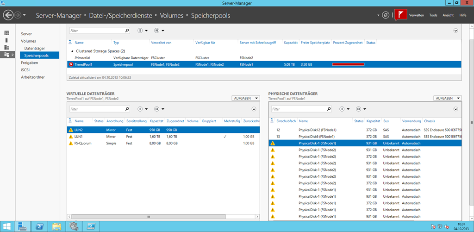Select Volumes in the navigation pane
The image size is (474, 232).
point(28,41)
